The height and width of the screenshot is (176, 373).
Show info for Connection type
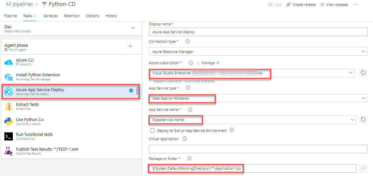coord(187,41)
